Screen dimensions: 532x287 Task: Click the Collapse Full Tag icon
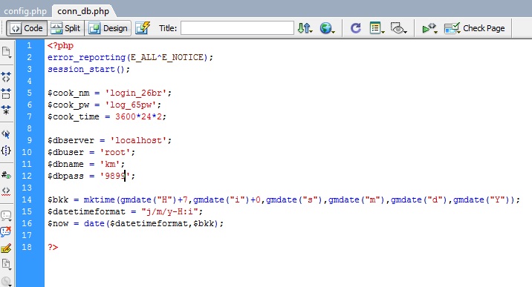click(6, 77)
